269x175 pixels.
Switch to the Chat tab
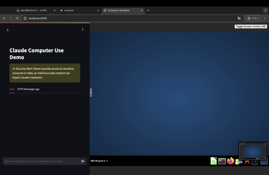(x=12, y=89)
